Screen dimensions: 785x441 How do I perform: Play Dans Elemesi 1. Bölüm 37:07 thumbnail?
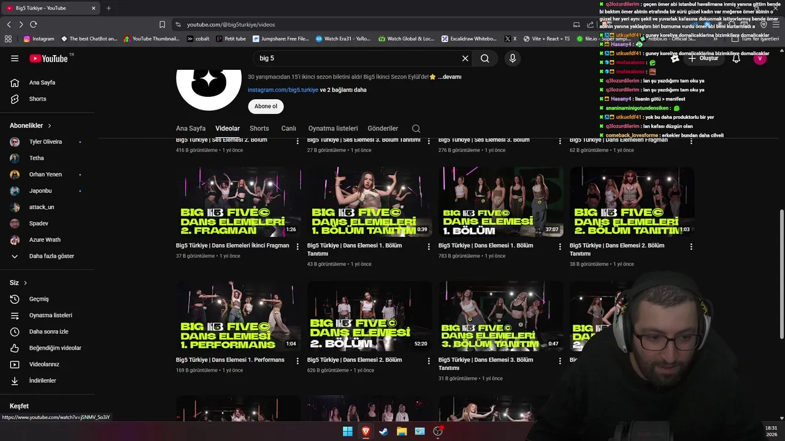(x=500, y=202)
